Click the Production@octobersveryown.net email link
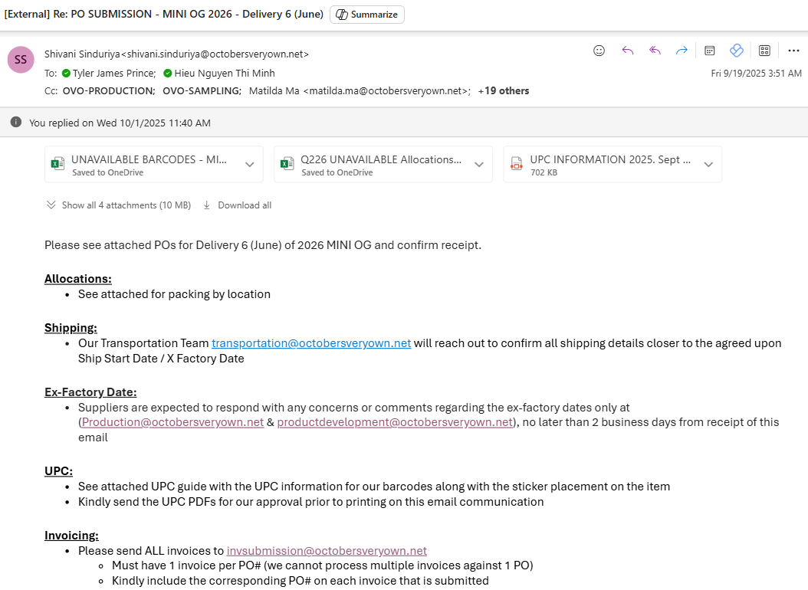The width and height of the screenshot is (808, 590). click(172, 422)
